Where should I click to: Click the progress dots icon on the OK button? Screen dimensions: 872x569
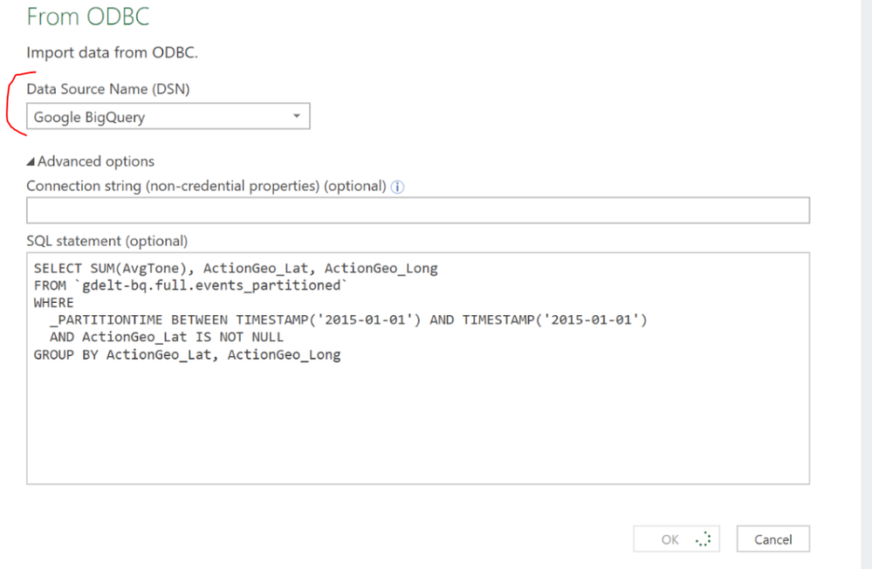703,538
